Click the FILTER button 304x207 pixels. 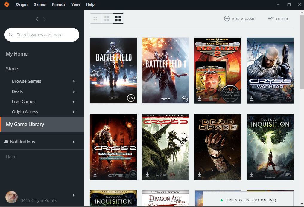point(278,19)
